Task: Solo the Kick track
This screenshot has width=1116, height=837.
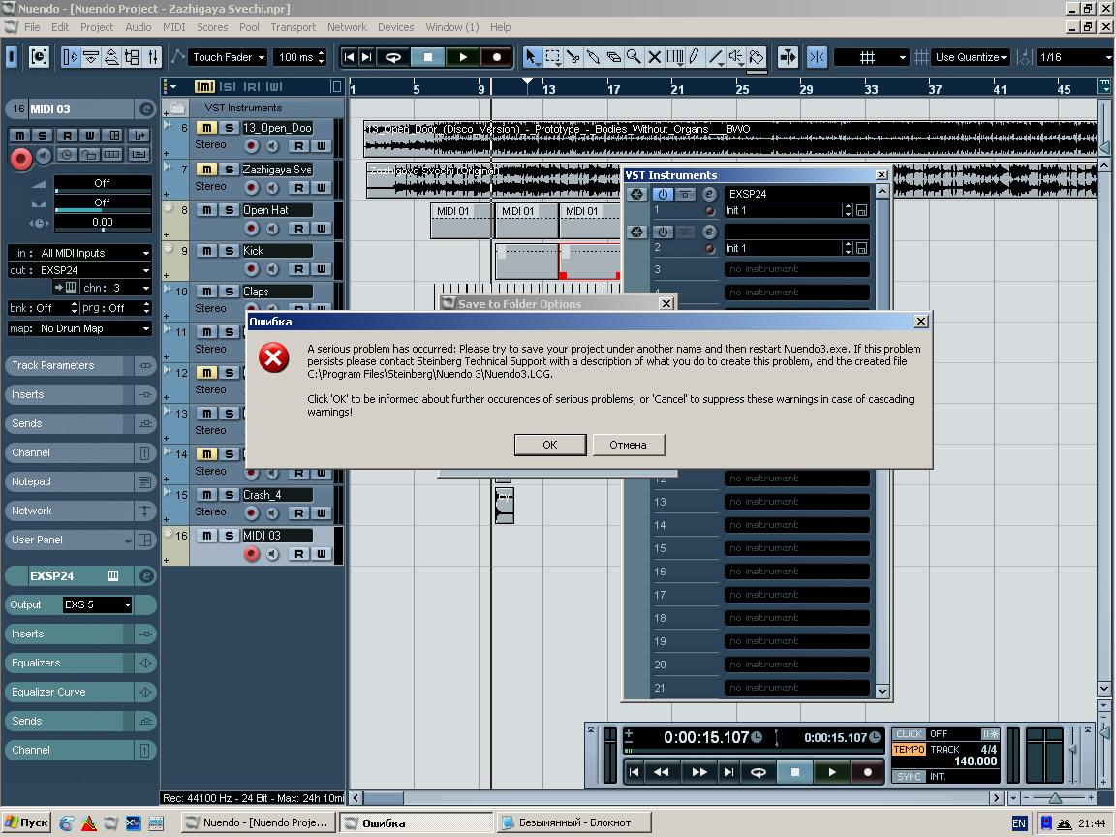Action: (x=230, y=251)
